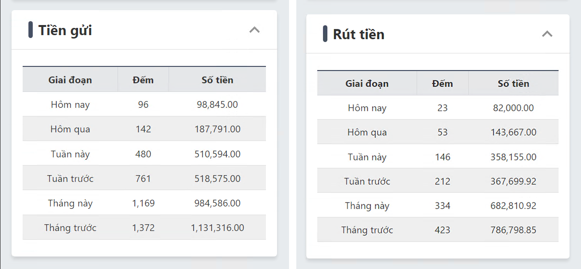The width and height of the screenshot is (581, 269).
Task: Select Hôm qua row in Tiền gửi table
Action: point(70,129)
